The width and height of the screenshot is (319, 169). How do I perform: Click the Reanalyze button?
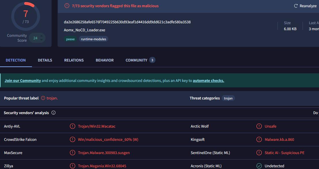point(305,6)
